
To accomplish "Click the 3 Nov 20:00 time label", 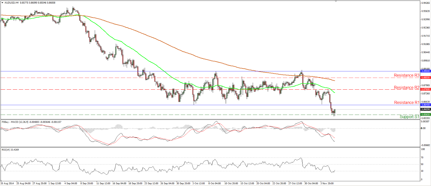I will tap(327, 183).
